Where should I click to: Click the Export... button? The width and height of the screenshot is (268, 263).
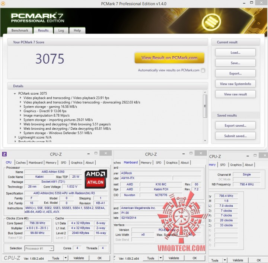235,73
